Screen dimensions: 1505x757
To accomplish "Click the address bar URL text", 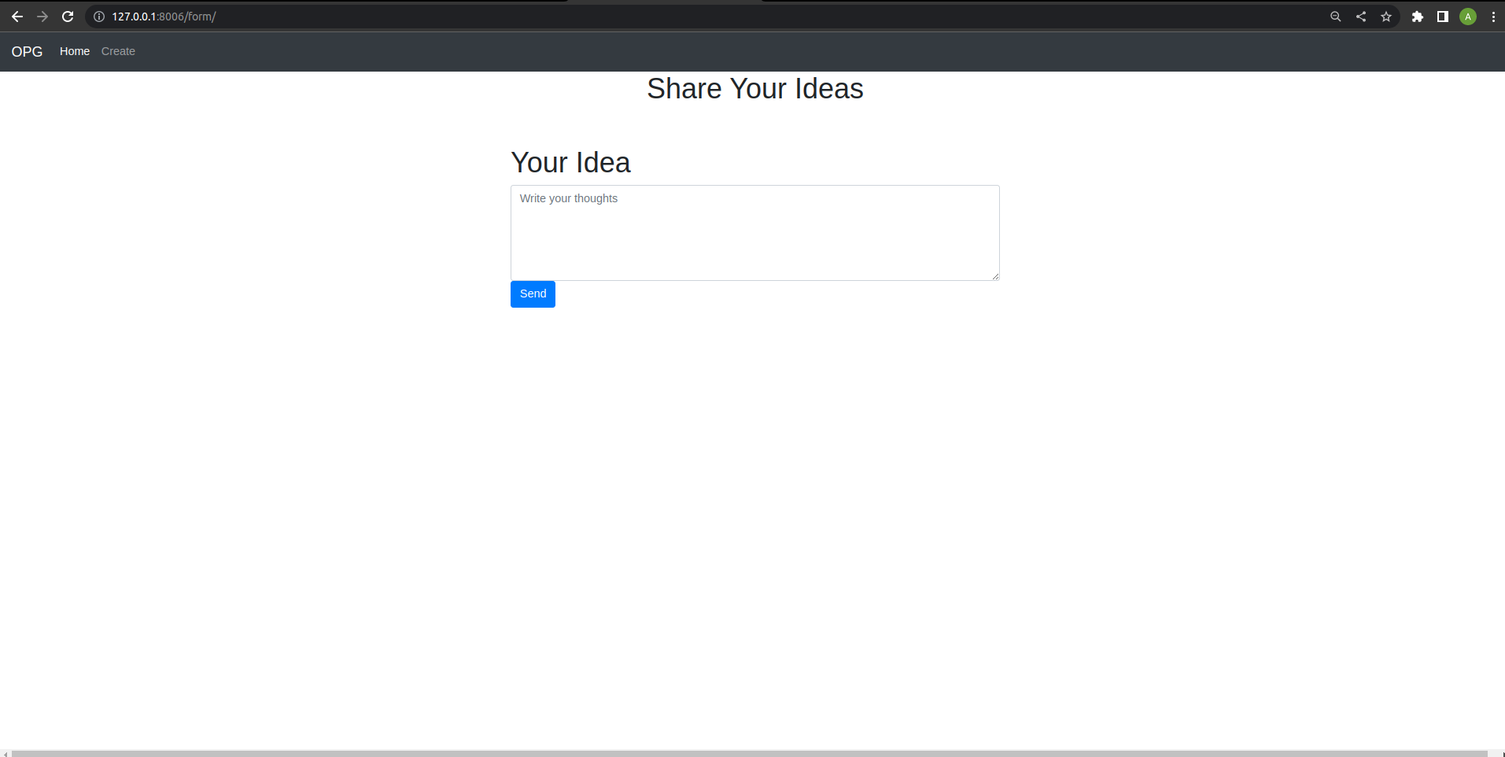I will (x=163, y=16).
